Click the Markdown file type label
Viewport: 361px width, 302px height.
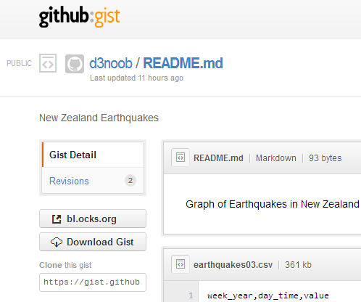click(276, 158)
